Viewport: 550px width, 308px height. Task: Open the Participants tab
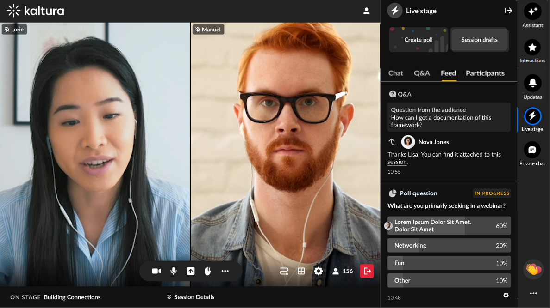485,73
